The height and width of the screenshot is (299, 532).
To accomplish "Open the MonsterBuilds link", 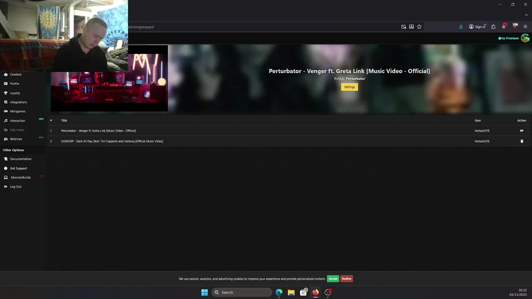I will tap(21, 178).
